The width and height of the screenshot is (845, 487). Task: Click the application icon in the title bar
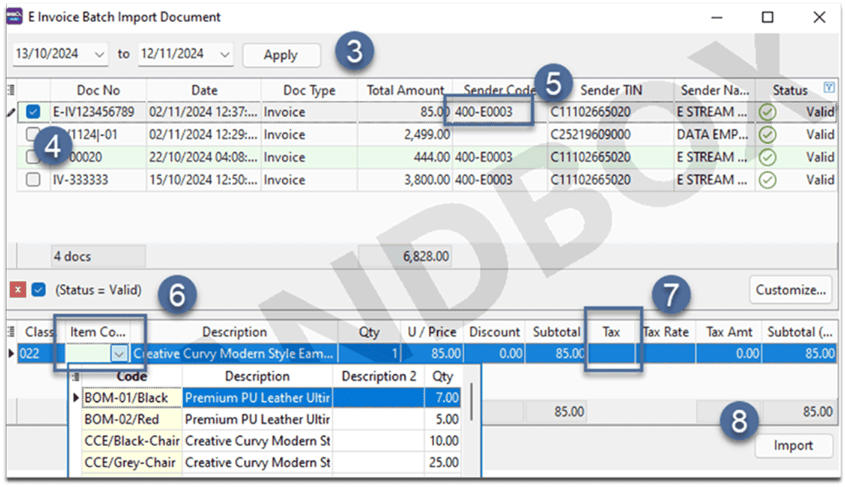click(x=14, y=16)
